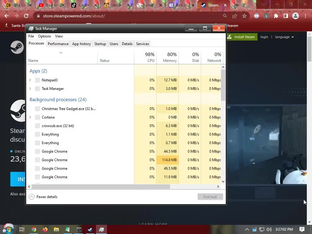Open Steam from the taskbar

point(90,229)
